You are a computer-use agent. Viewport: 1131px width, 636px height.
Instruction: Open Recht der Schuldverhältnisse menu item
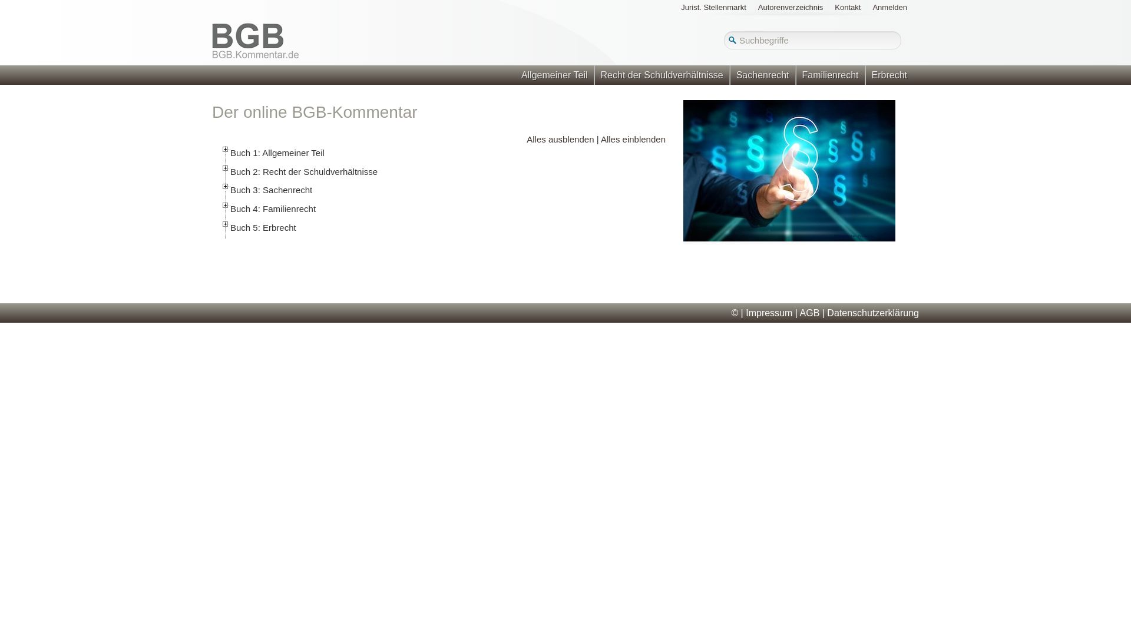click(662, 75)
